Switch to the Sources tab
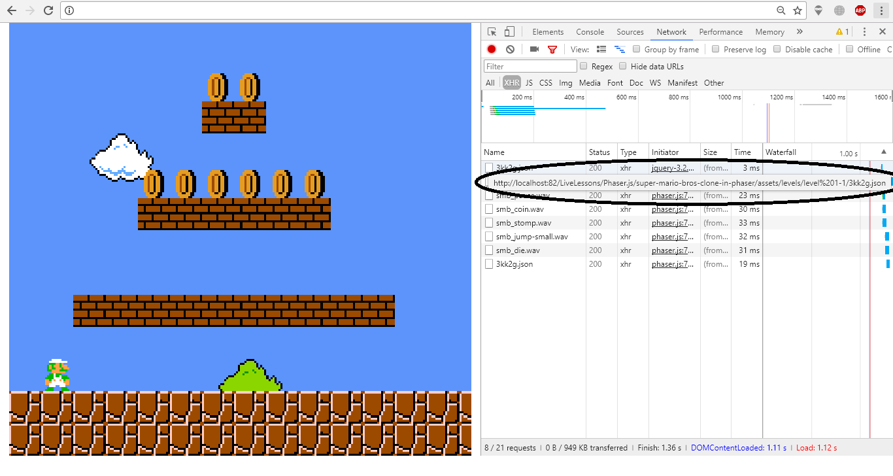This screenshot has width=893, height=476. pos(630,32)
